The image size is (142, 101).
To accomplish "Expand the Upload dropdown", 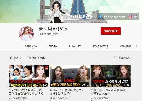I will point(15,58).
